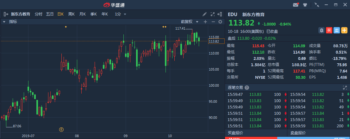350x139 pixels.
Task: Collapse the right quote panel icon
Action: point(220,14)
